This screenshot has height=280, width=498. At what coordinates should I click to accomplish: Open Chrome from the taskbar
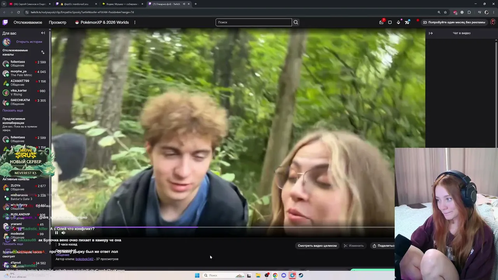[275, 275]
